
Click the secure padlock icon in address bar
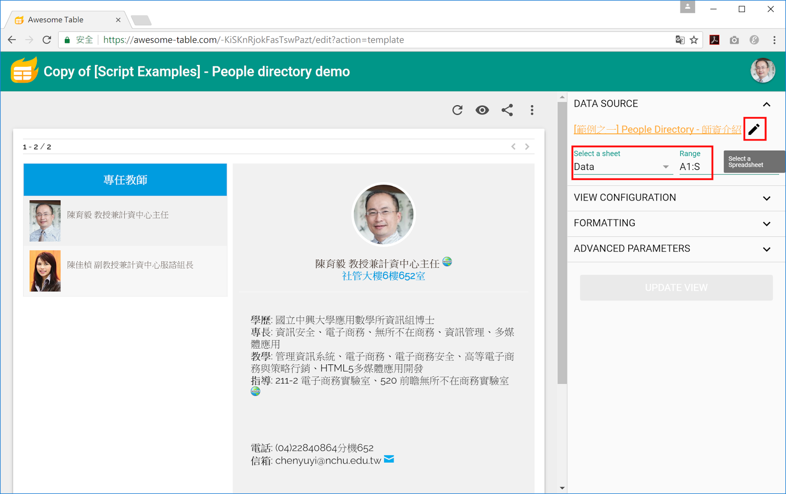(67, 40)
